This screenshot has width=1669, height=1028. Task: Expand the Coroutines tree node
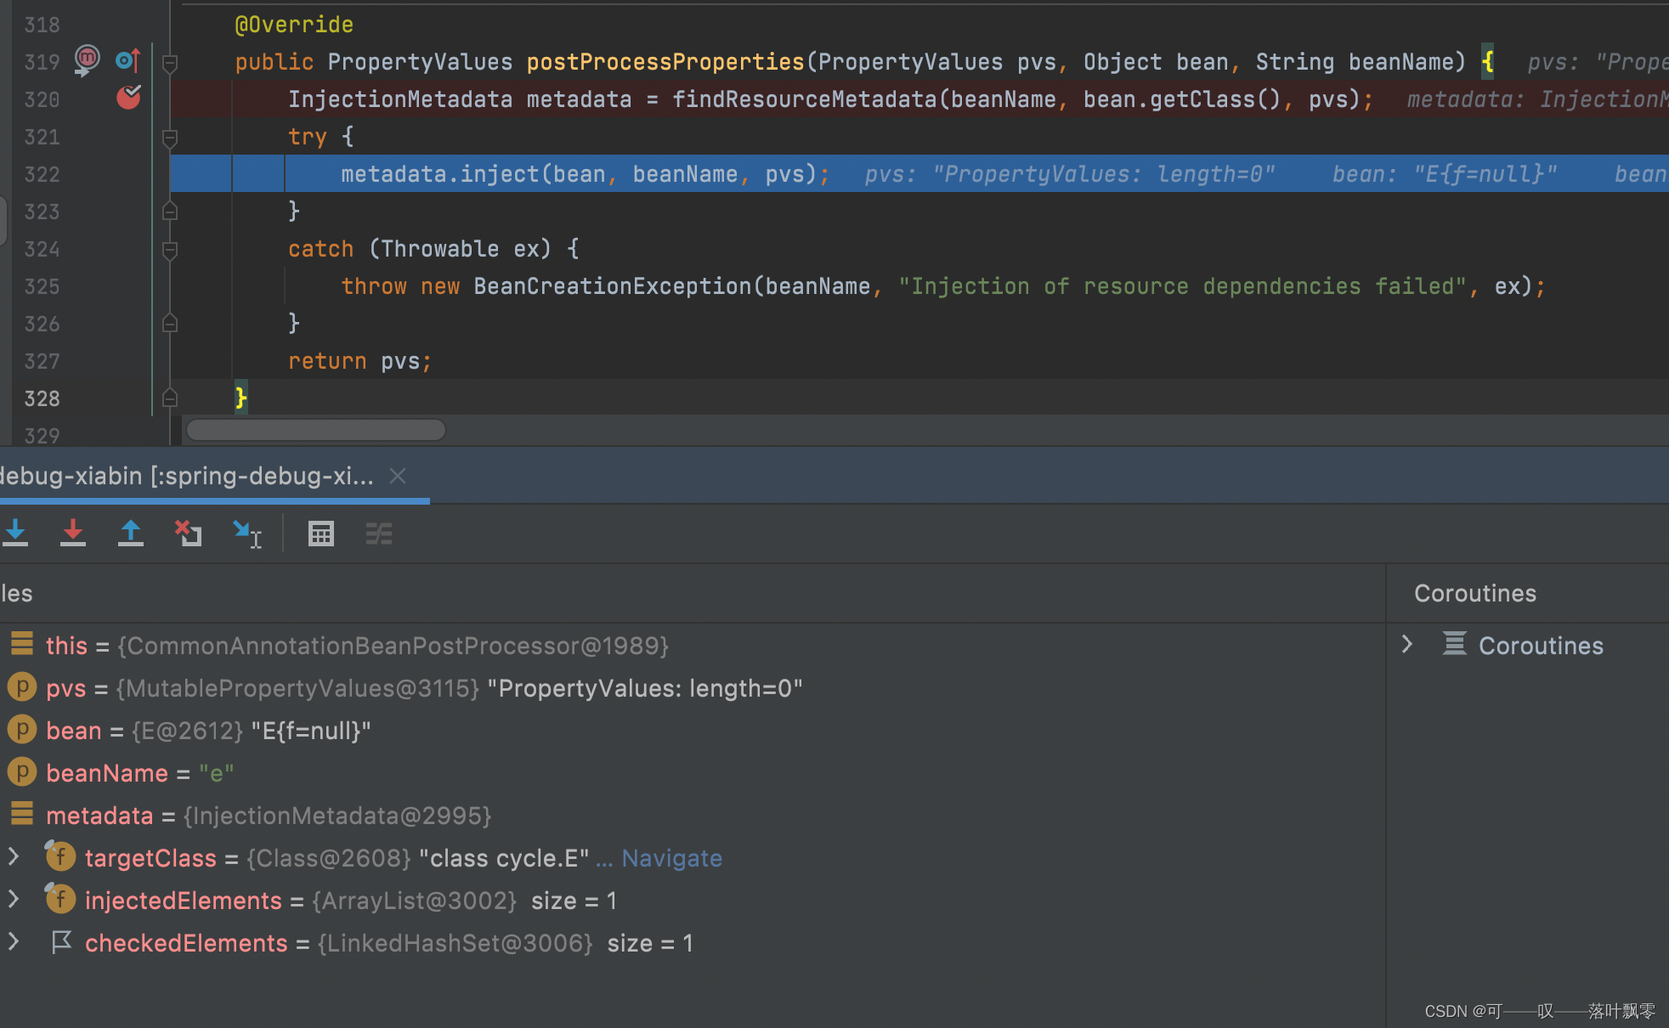pyautogui.click(x=1407, y=645)
